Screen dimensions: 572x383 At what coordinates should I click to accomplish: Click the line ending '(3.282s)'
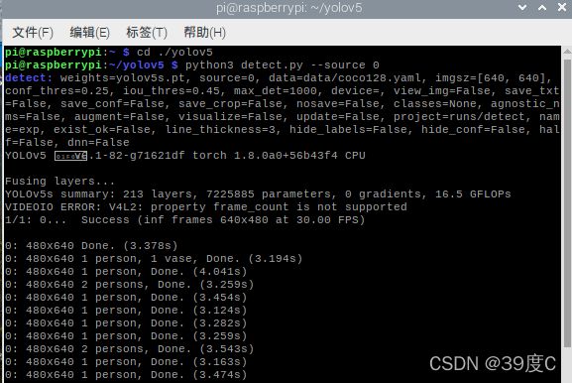pyautogui.click(x=126, y=323)
